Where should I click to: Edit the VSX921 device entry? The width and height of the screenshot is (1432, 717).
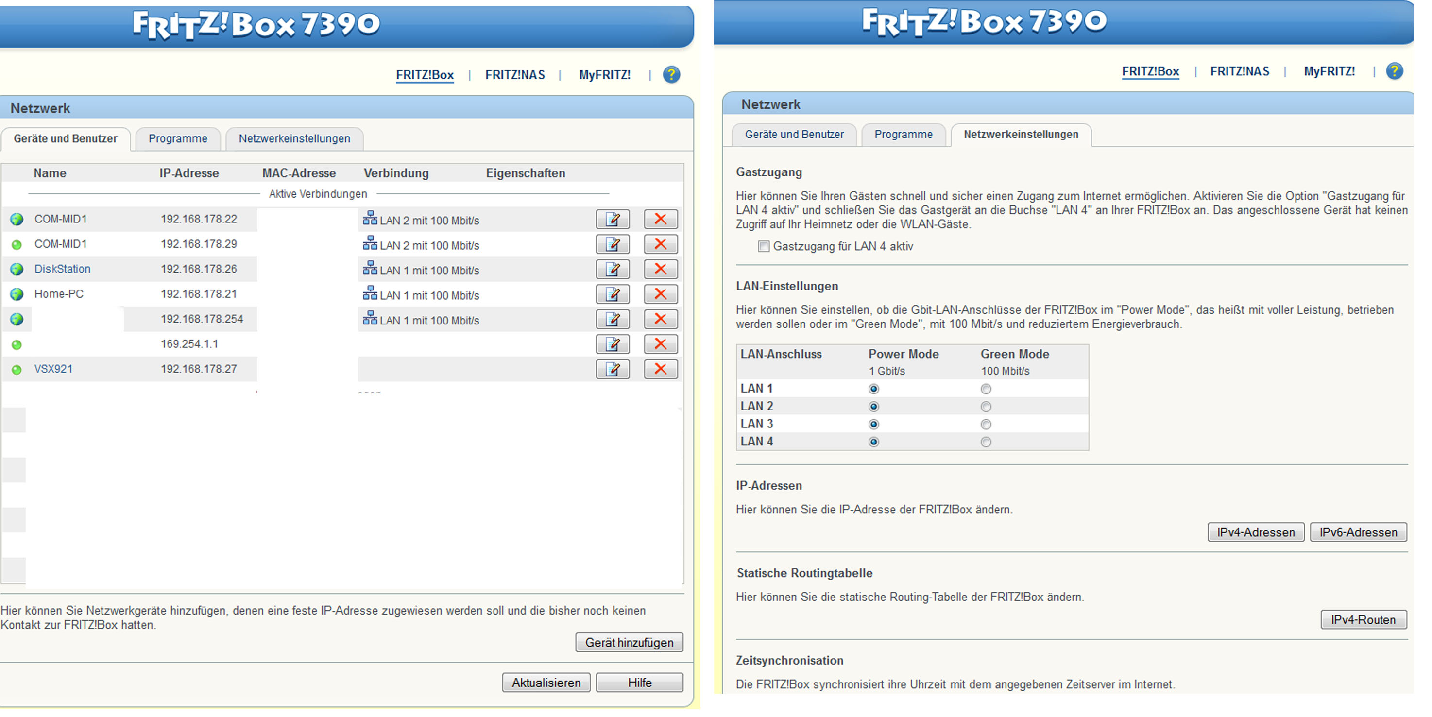tap(612, 369)
